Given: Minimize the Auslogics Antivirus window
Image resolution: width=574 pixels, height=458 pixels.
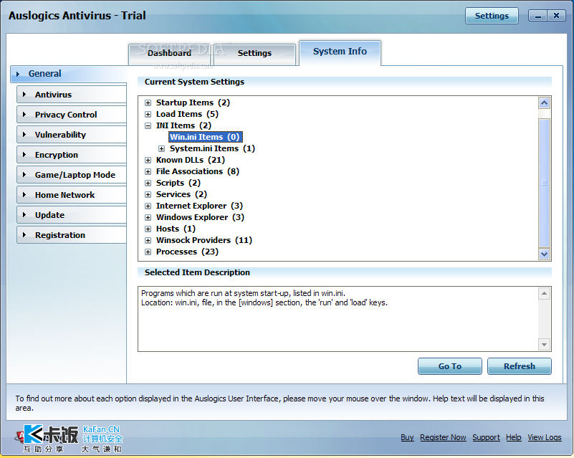Looking at the screenshot, I should coord(537,16).
